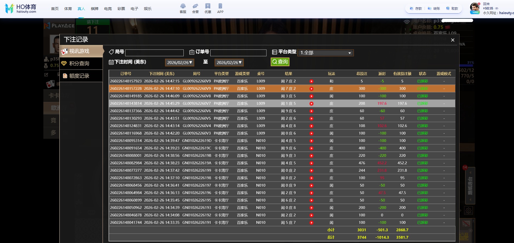Image resolution: width=514 pixels, height=243 pixels.
Task: Toggle balance visibility eye icon
Action: coord(497,8)
